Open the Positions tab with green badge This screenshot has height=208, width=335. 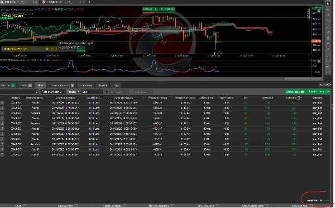point(8,86)
